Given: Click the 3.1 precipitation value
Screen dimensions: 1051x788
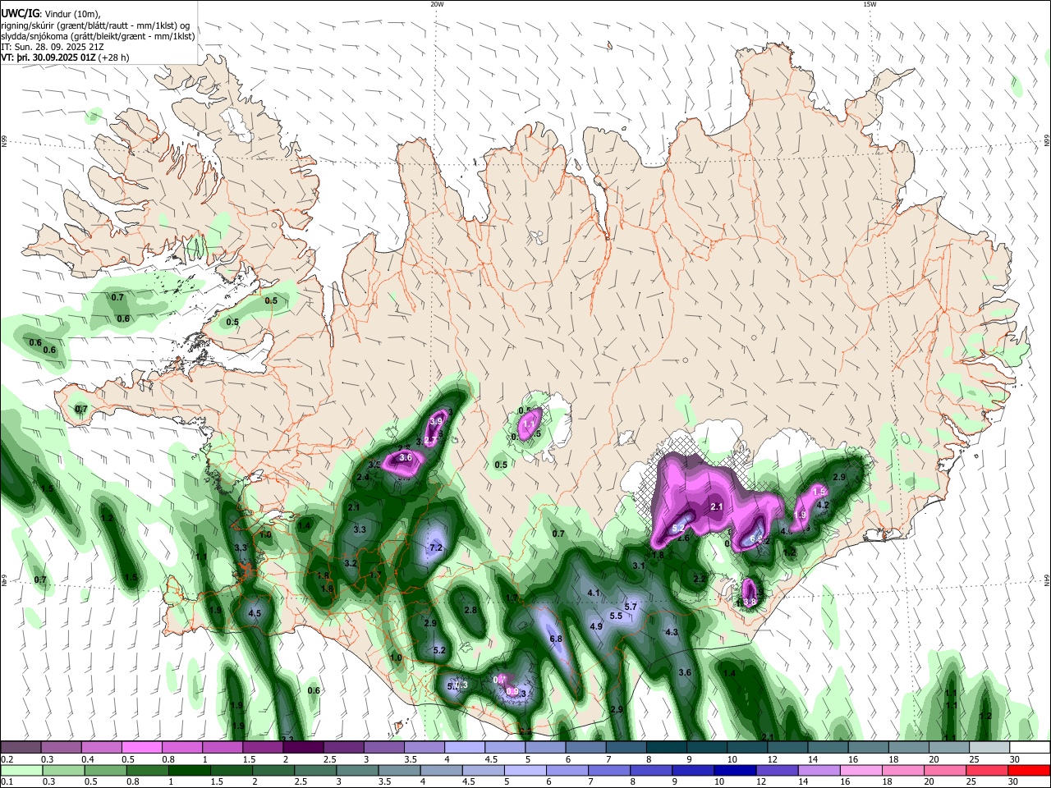Looking at the screenshot, I should 639,566.
